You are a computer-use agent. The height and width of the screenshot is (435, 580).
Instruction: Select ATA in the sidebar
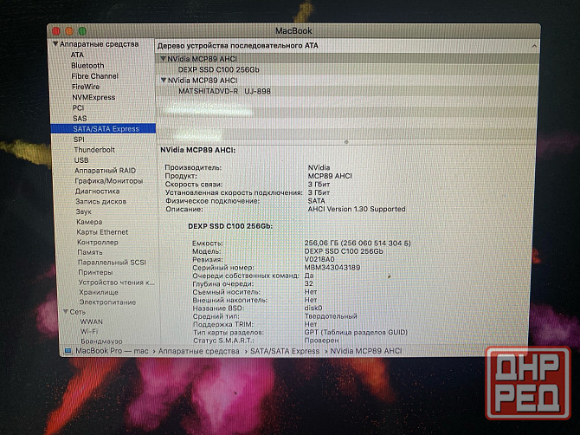pyautogui.click(x=77, y=55)
